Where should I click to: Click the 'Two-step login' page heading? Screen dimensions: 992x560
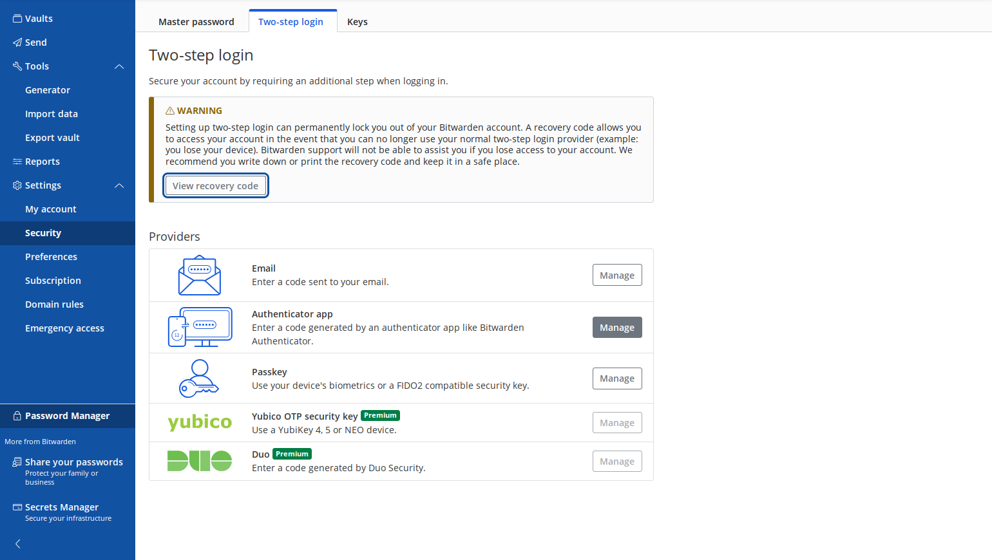point(201,55)
